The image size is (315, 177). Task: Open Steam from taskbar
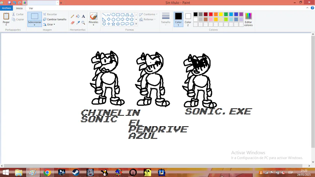[x=76, y=172]
